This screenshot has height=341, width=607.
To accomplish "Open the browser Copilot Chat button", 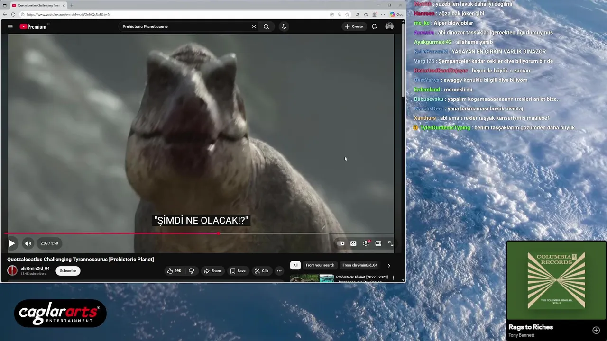I will tap(396, 14).
